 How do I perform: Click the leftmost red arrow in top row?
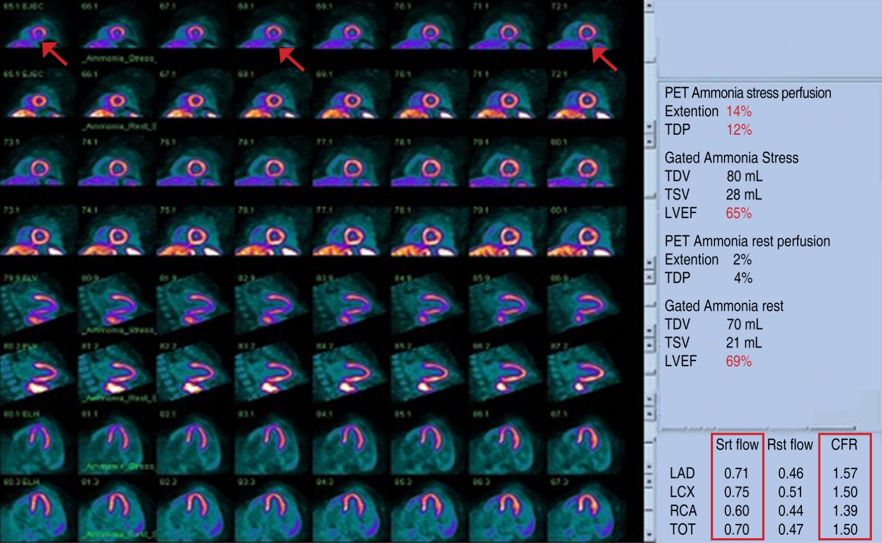[54, 54]
